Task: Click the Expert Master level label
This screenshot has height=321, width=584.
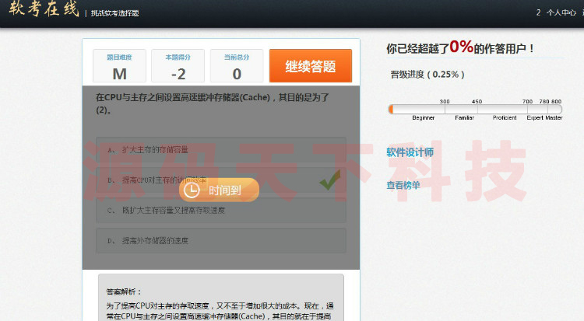Action: click(x=544, y=117)
